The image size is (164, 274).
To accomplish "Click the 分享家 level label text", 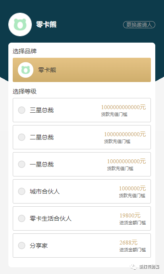I will [x=39, y=246].
